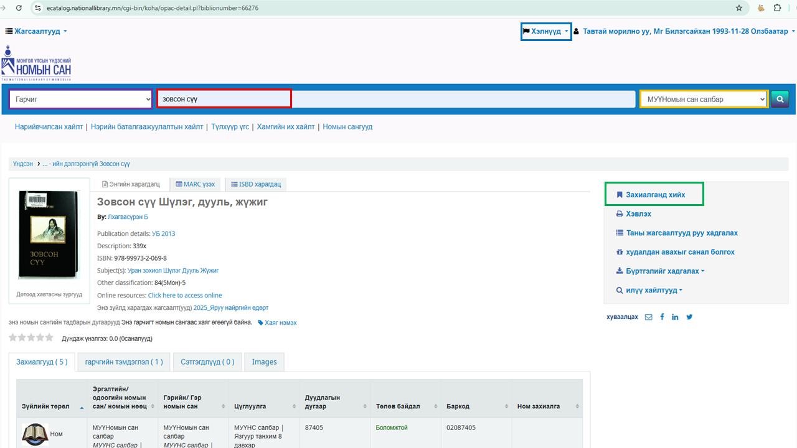Share record via email icon
Viewport: 797px width, 448px height.
pos(648,317)
